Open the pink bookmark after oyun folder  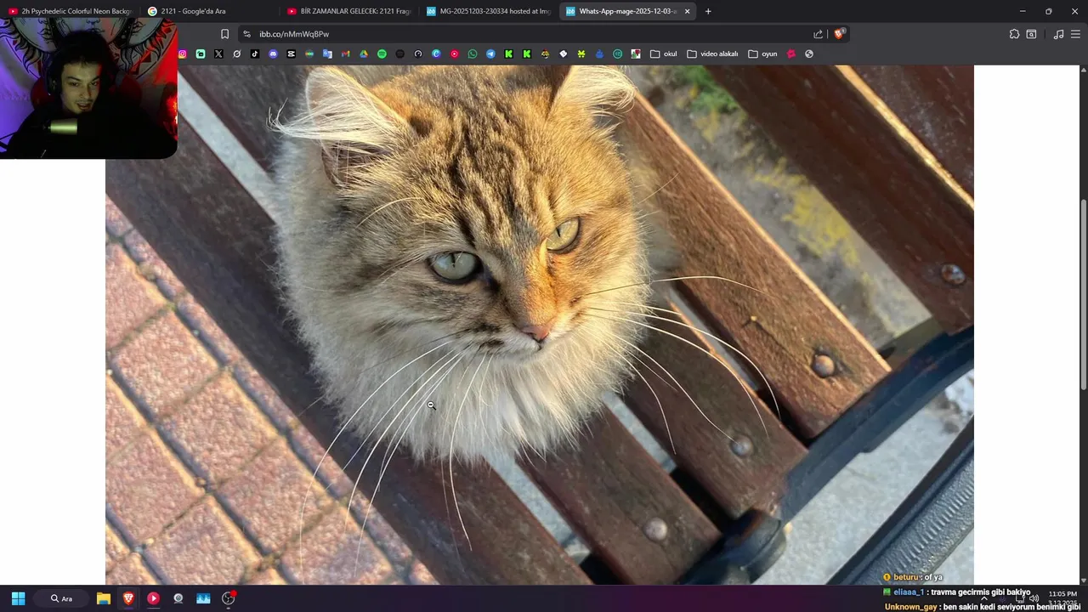click(x=791, y=54)
